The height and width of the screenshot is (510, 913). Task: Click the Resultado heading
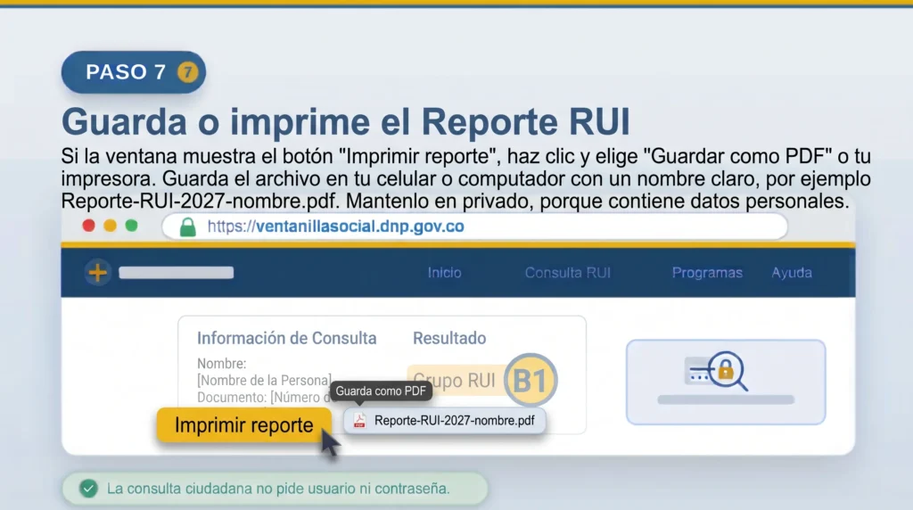point(449,338)
